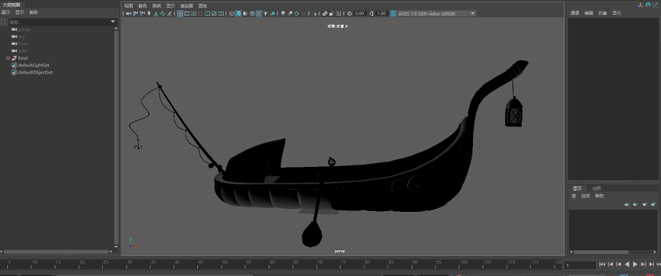Toggle depth of field icon

(304, 14)
